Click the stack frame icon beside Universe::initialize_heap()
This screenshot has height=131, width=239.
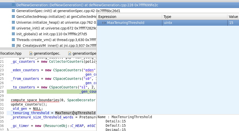tap(13, 22)
